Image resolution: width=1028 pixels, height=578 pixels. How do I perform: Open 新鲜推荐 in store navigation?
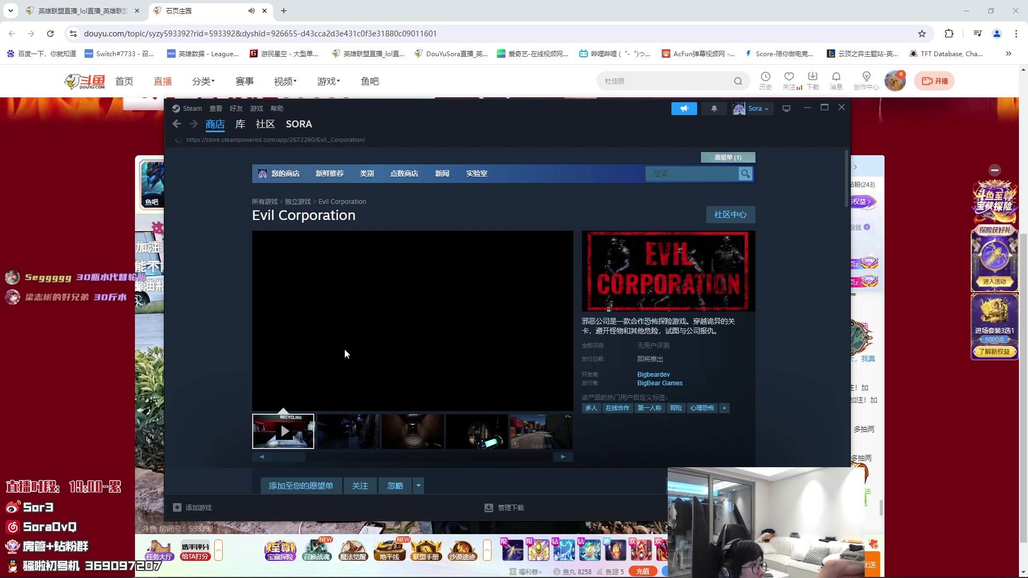pyautogui.click(x=329, y=174)
